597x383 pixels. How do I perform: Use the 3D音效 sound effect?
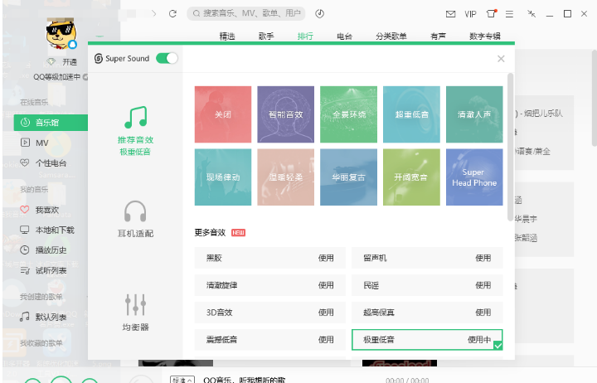point(326,313)
